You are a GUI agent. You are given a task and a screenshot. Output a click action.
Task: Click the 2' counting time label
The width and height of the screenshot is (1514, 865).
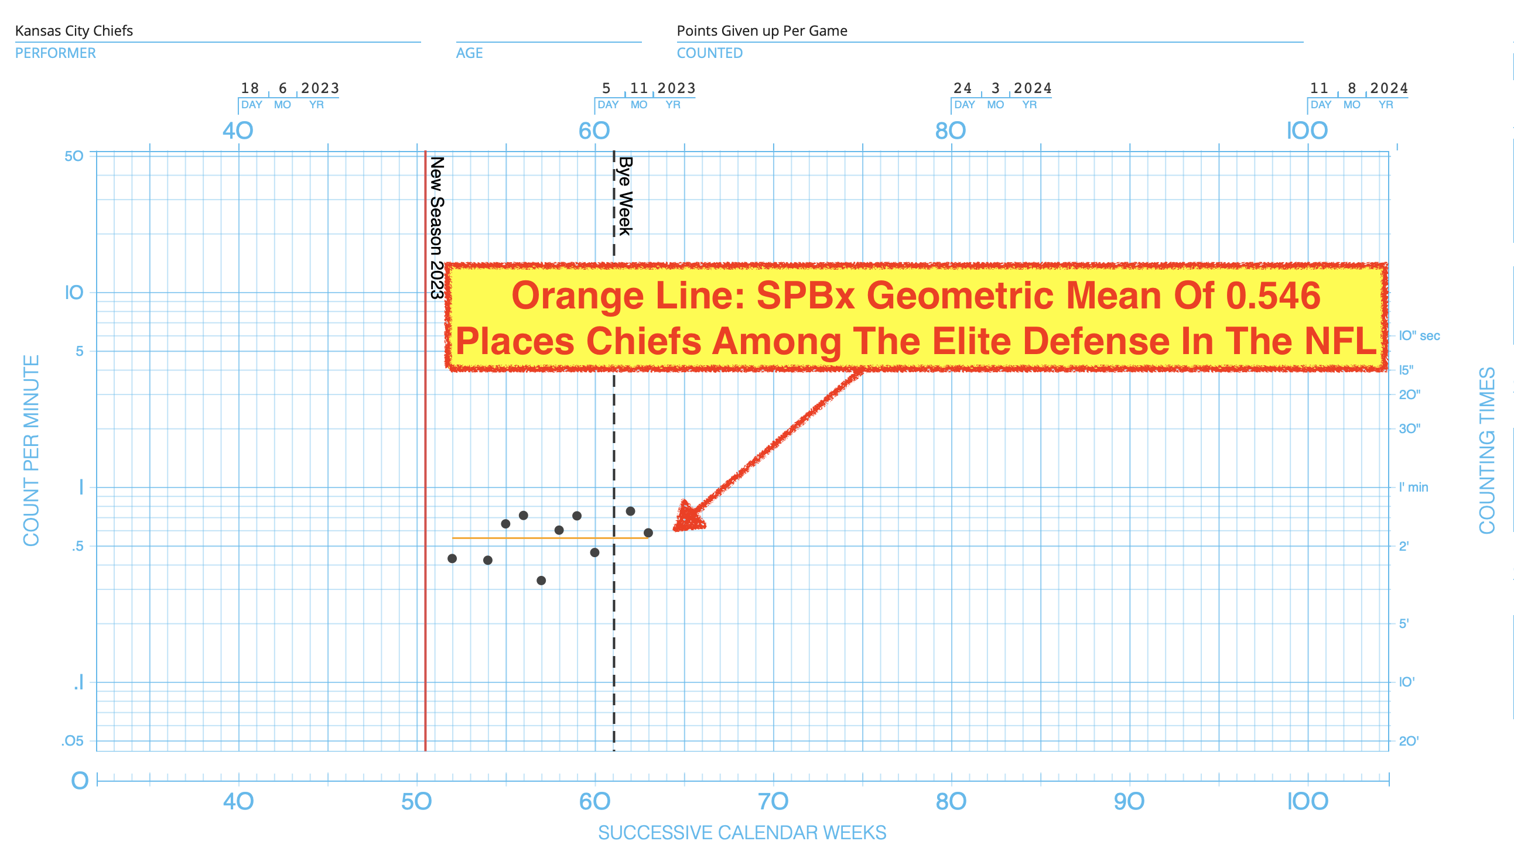[x=1404, y=546]
